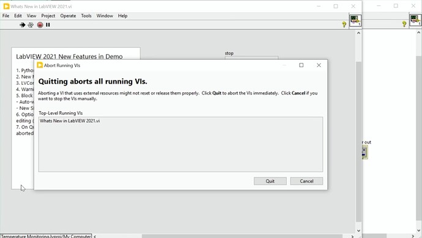Click the error out cluster indicator
Viewport: 422px width, 238px height.
coord(365,152)
